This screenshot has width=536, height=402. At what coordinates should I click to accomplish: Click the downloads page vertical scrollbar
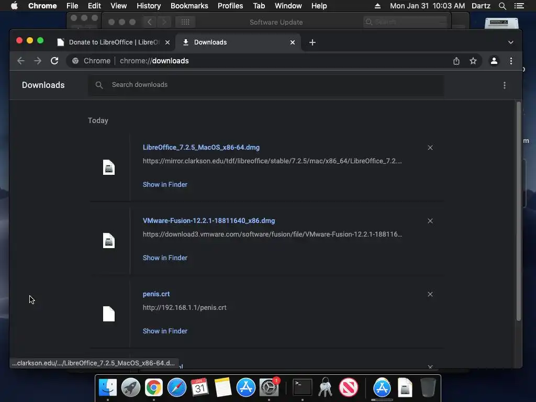click(x=519, y=211)
